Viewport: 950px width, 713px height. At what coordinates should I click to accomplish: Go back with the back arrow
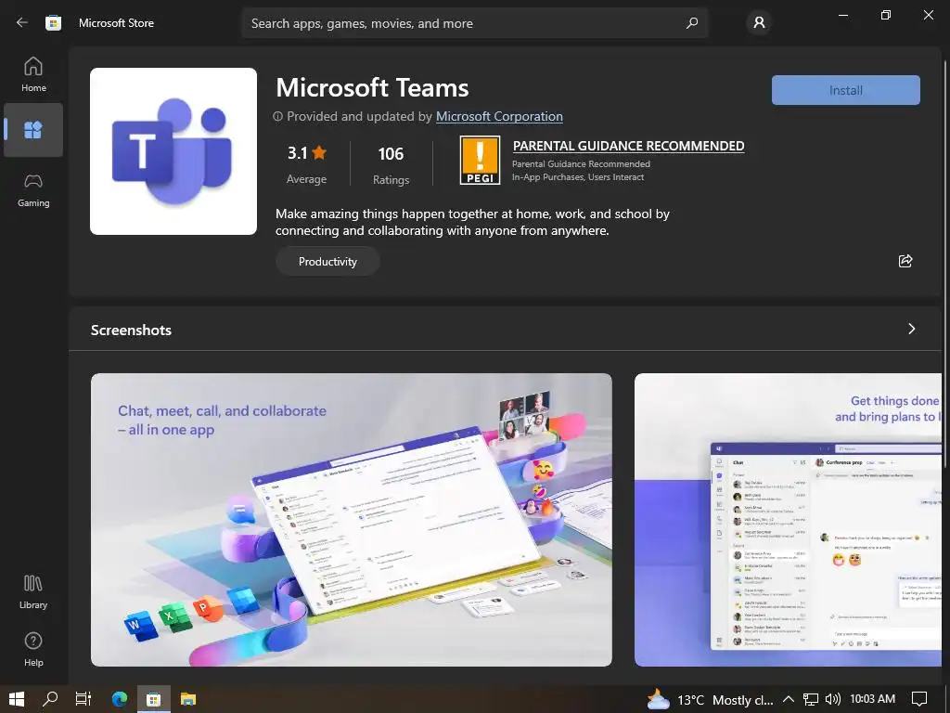pyautogui.click(x=22, y=23)
